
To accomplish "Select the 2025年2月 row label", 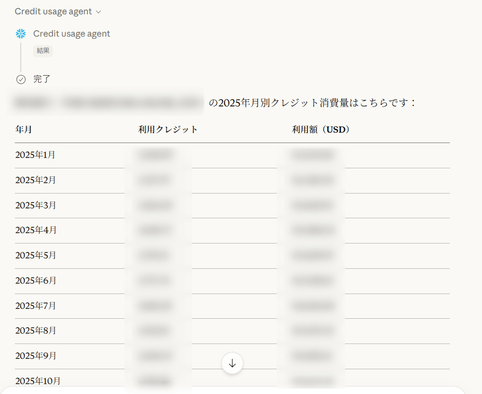I will pyautogui.click(x=36, y=180).
